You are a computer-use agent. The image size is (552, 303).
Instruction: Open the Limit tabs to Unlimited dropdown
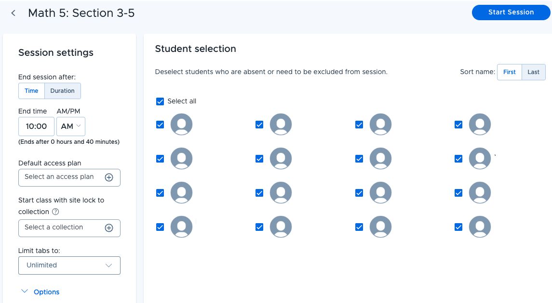(69, 265)
